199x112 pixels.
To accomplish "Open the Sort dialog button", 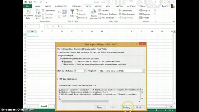I will [64, 13].
